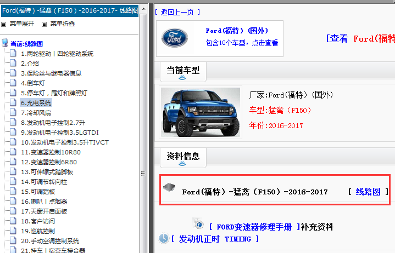Open 10.发动机电子控制3.5升TIVCT tree item
This screenshot has width=395, height=253.
pos(65,142)
